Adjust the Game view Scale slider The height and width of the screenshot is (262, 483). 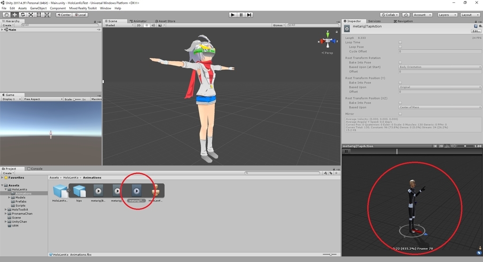77,99
